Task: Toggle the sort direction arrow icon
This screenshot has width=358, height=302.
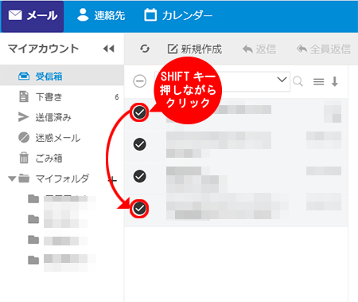Action: coord(335,81)
